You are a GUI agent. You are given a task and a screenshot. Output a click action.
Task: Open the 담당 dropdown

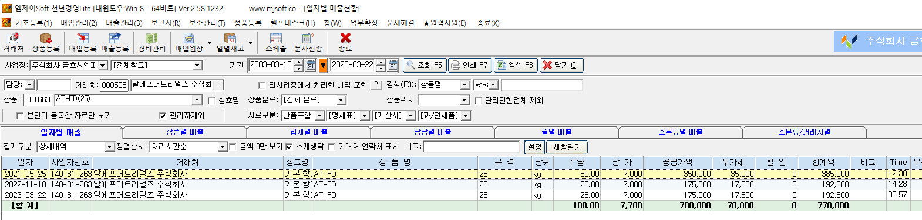(29, 85)
